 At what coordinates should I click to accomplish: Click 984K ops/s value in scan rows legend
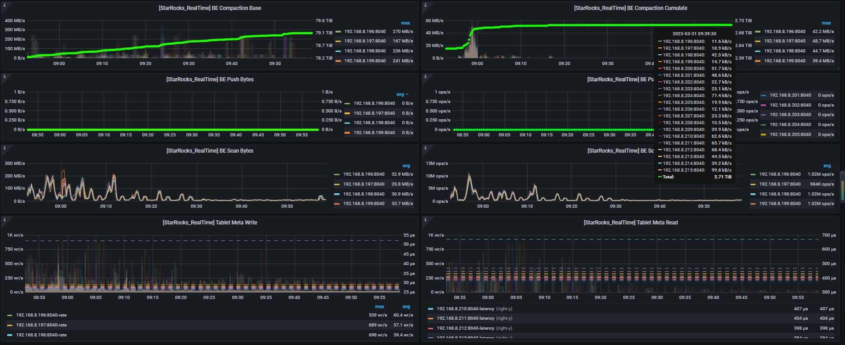pos(822,184)
